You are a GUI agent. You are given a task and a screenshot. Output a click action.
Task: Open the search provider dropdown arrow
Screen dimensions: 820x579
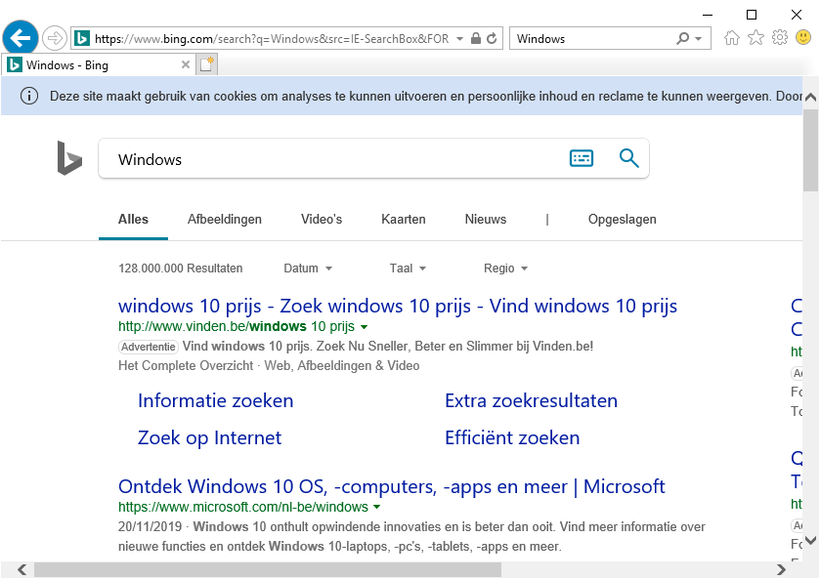click(x=698, y=39)
